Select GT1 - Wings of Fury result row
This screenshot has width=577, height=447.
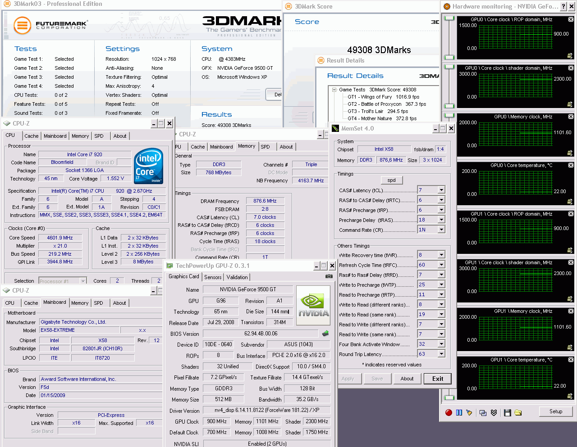pyautogui.click(x=383, y=97)
